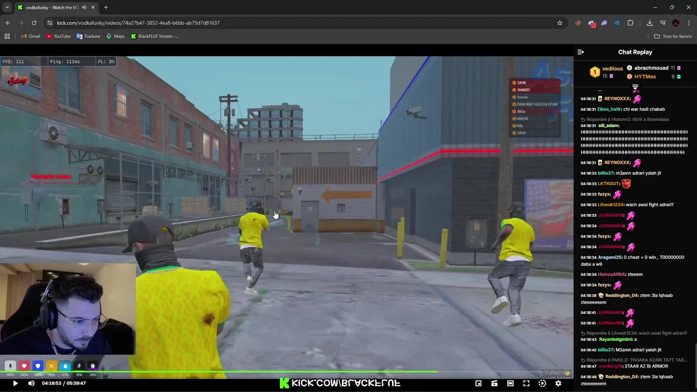Open the cookie extension icon
This screenshot has height=392, width=697.
[578, 23]
